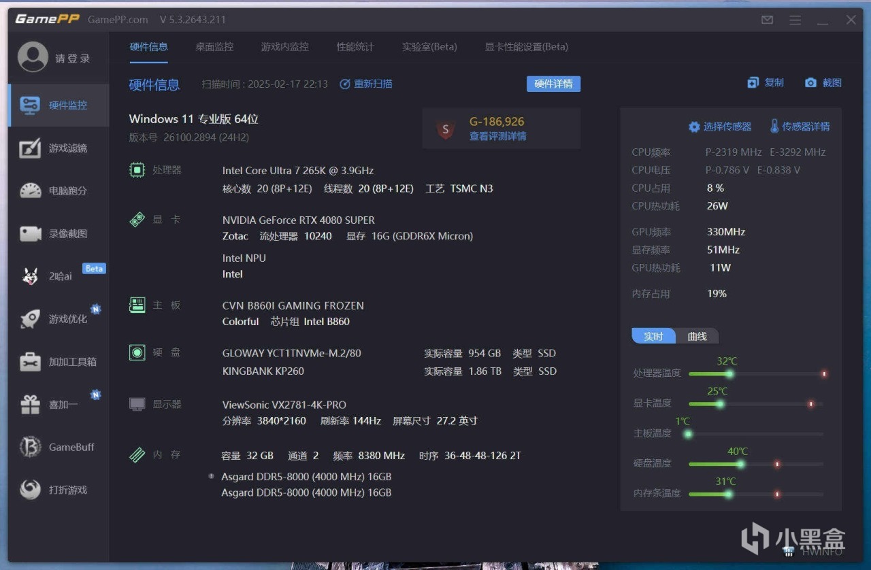Switch to 游戏内监控 tab
This screenshot has width=871, height=570.
[x=285, y=47]
